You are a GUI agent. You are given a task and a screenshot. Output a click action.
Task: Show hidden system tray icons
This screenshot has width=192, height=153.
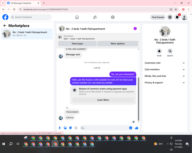[x=167, y=144]
